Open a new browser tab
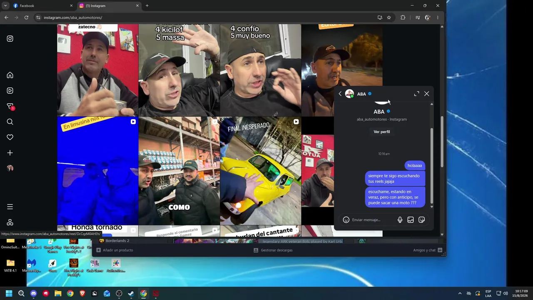Screen dimensions: 533x300 coord(147,6)
